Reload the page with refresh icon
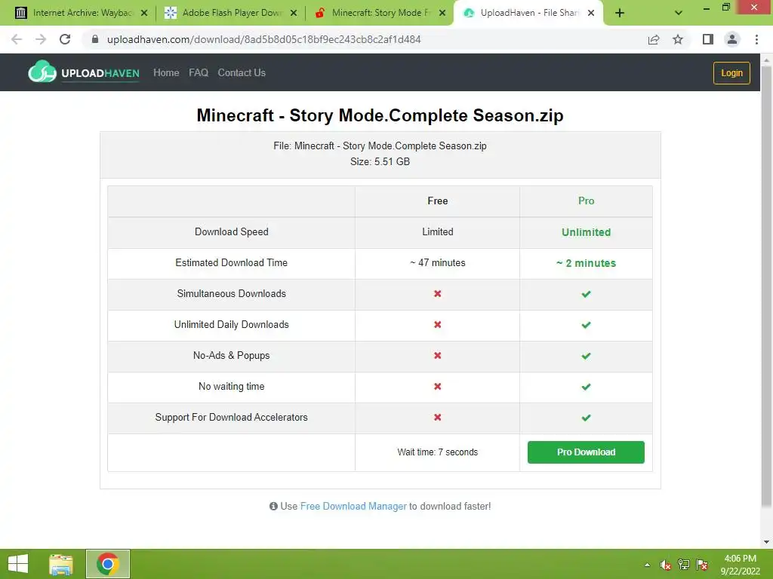This screenshot has height=579, width=773. tap(65, 39)
